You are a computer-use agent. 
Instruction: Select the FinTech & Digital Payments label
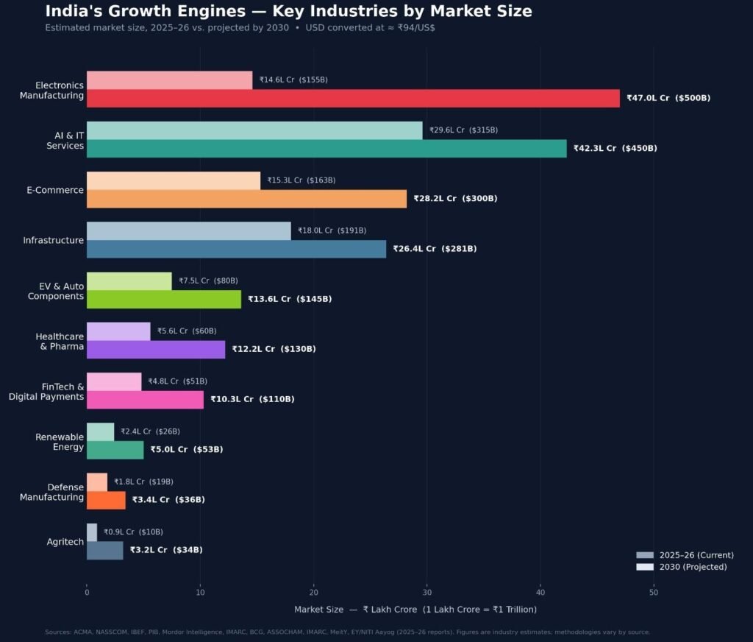(46, 392)
